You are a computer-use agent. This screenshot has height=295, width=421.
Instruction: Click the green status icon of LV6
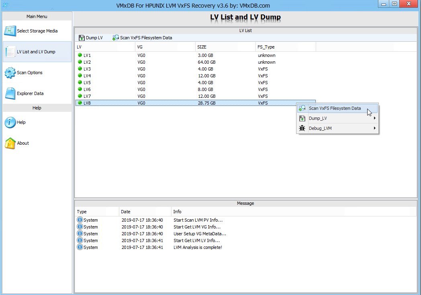pyautogui.click(x=80, y=89)
